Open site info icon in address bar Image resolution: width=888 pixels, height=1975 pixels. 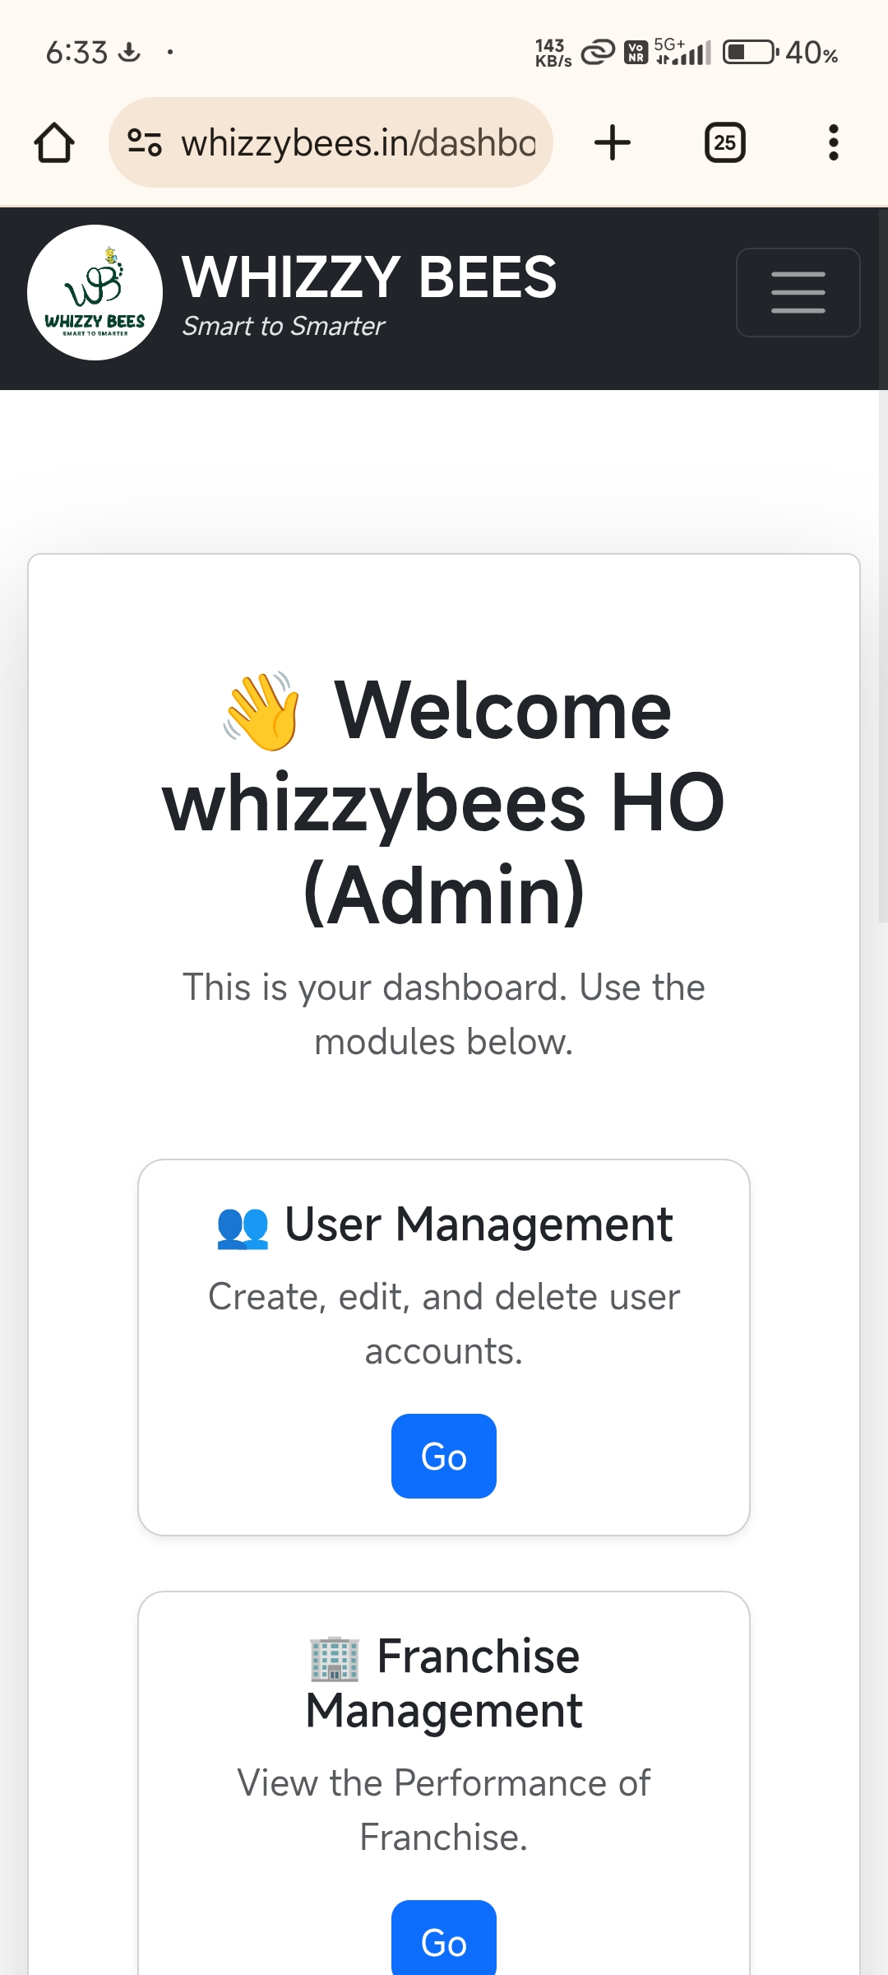pos(145,142)
